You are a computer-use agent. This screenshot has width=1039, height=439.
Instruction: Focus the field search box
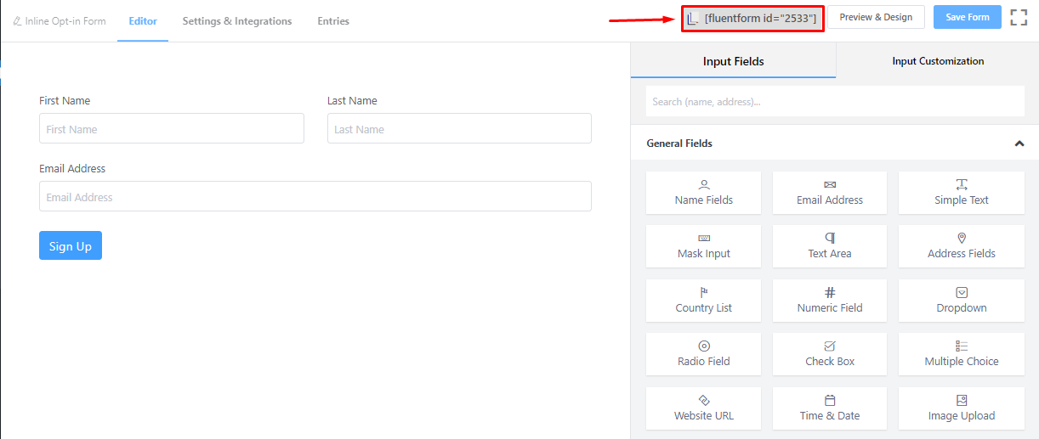pos(835,101)
